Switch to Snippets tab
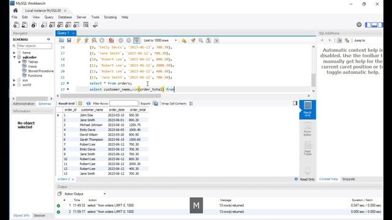Image resolution: width=392 pixels, height=220 pixels. [x=349, y=179]
